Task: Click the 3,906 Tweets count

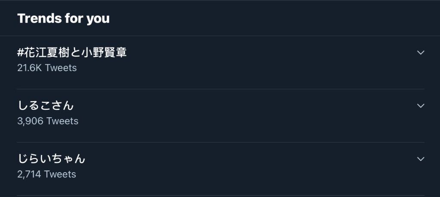Action: (48, 121)
